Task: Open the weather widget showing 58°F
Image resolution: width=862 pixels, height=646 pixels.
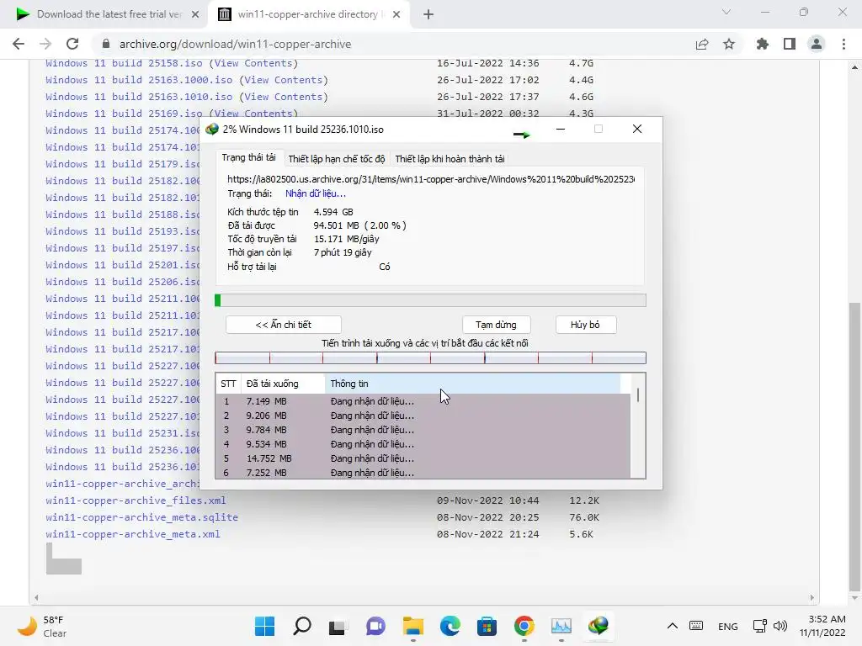Action: 42,626
